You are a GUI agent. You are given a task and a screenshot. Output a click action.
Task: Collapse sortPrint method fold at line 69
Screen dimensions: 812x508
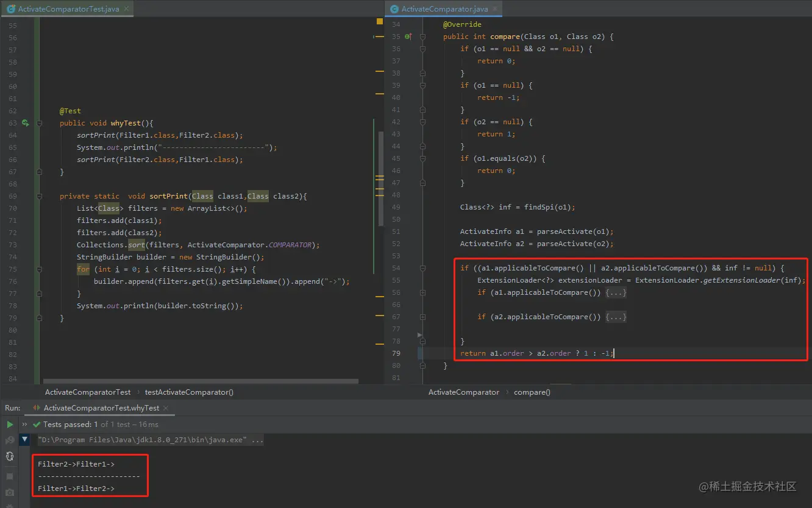point(40,196)
